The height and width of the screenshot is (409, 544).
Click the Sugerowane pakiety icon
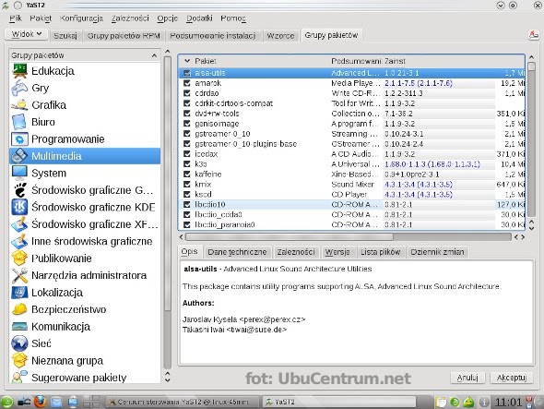point(19,377)
